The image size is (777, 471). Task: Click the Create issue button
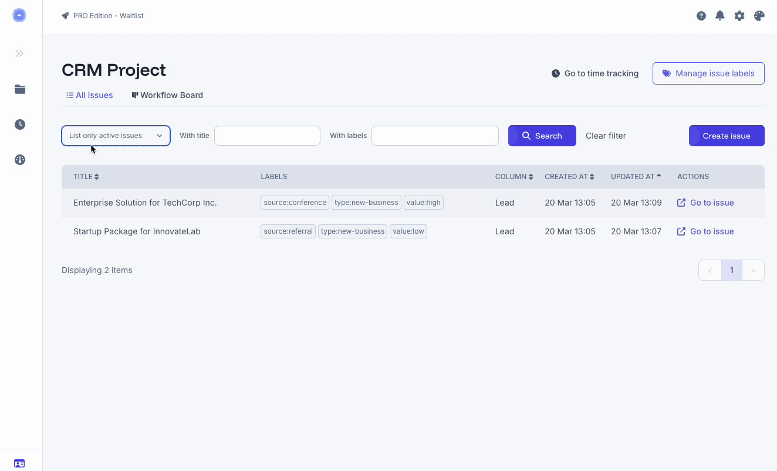pyautogui.click(x=727, y=136)
